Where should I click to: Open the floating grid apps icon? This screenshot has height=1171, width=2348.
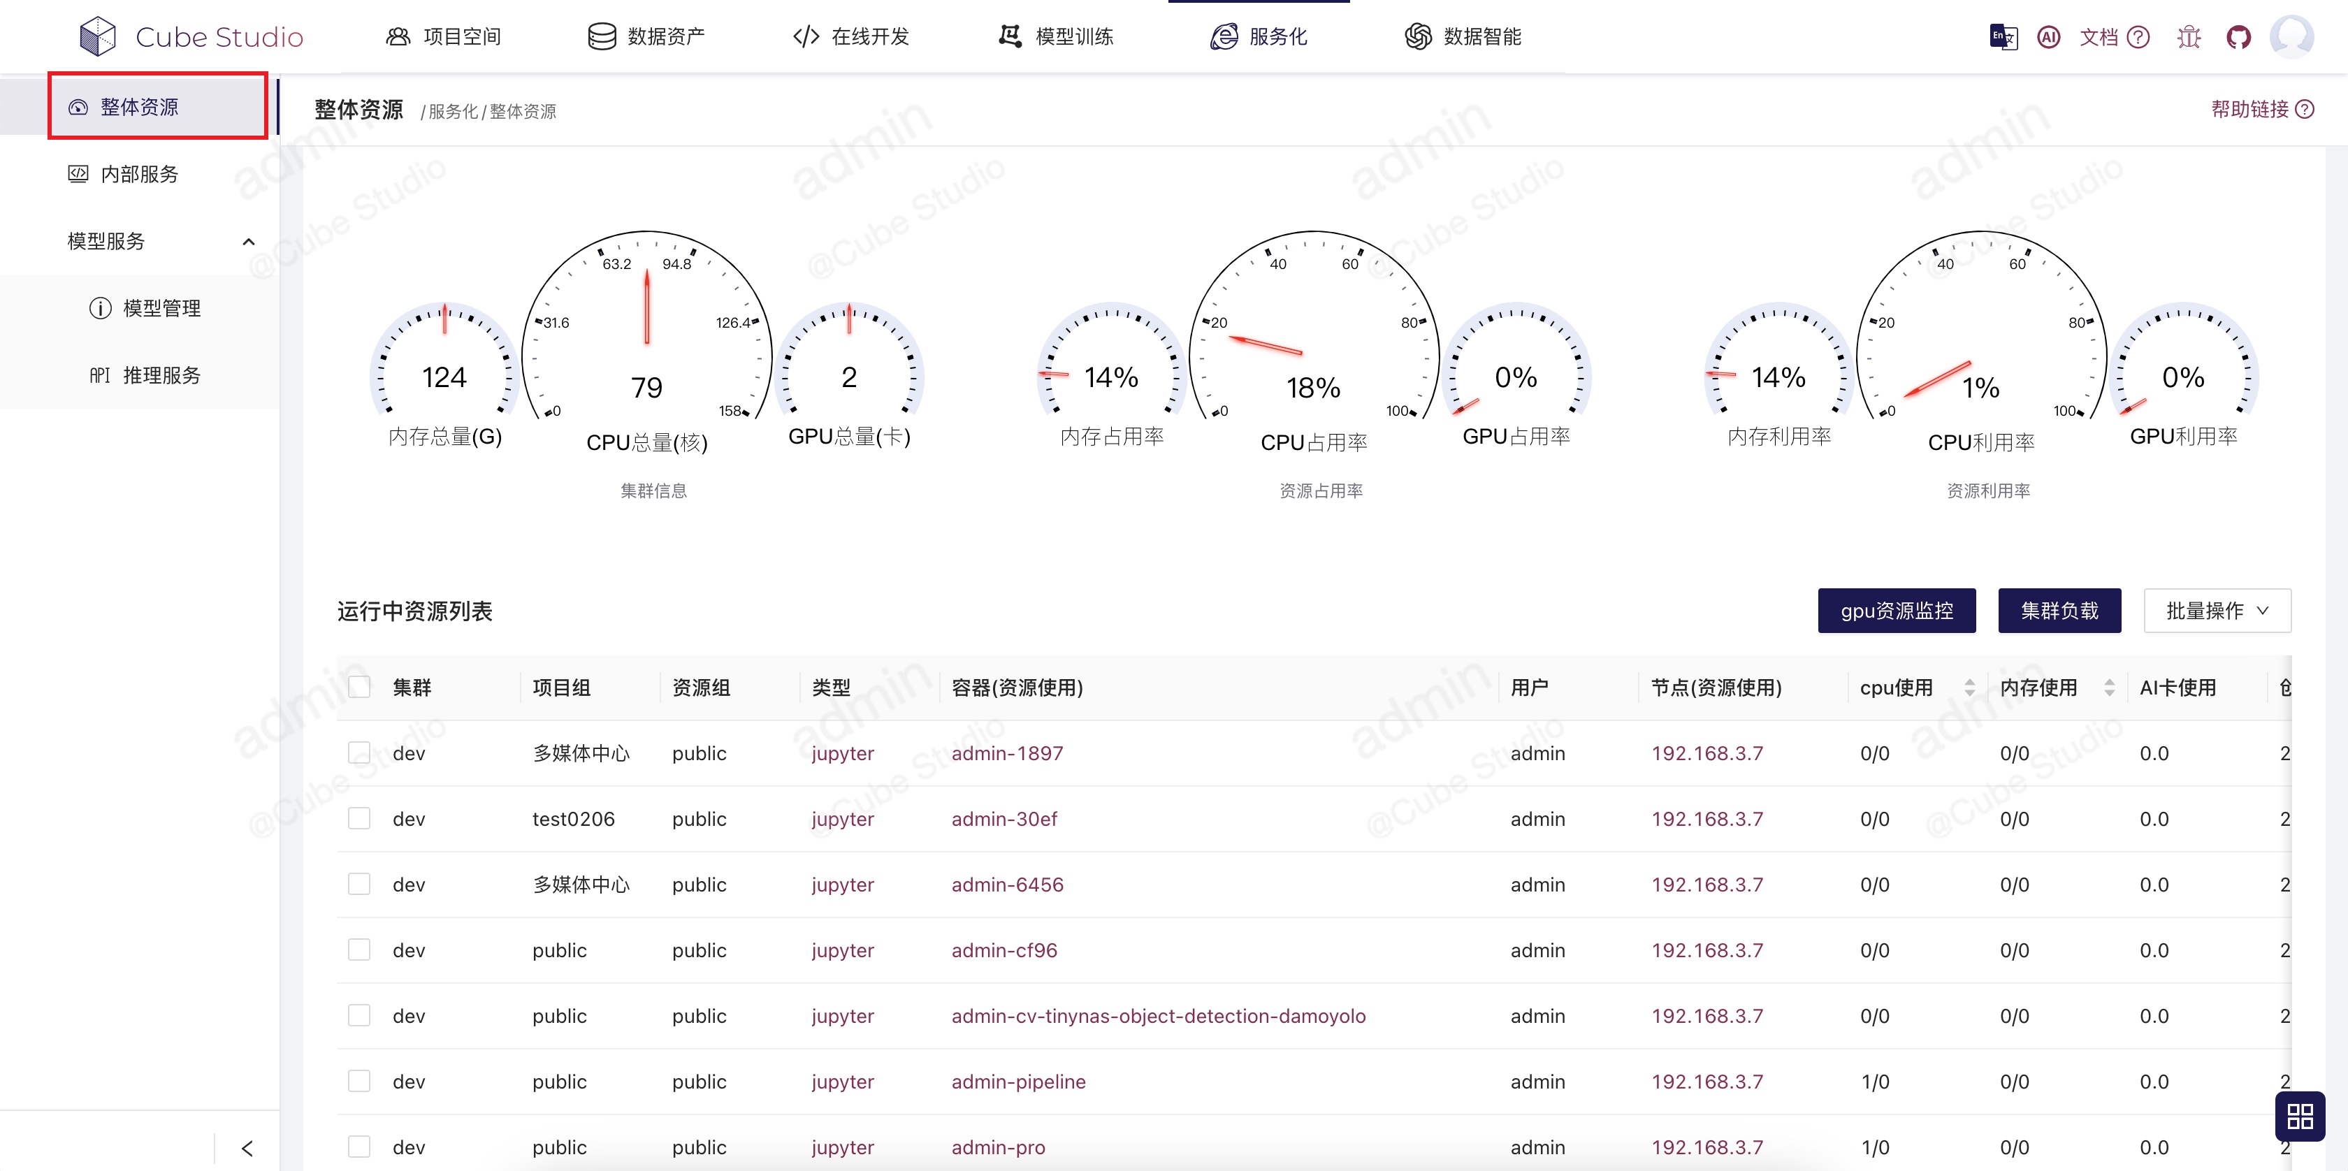[2300, 1117]
